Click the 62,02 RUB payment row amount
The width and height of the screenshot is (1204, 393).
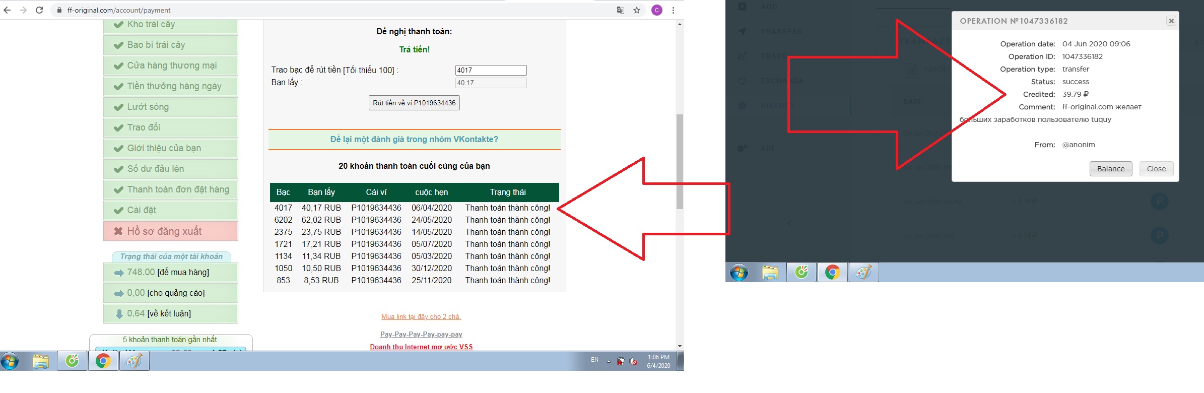321,220
